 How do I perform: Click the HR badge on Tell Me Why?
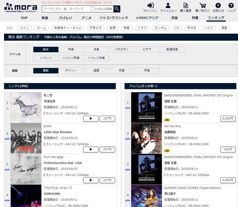click(167, 151)
